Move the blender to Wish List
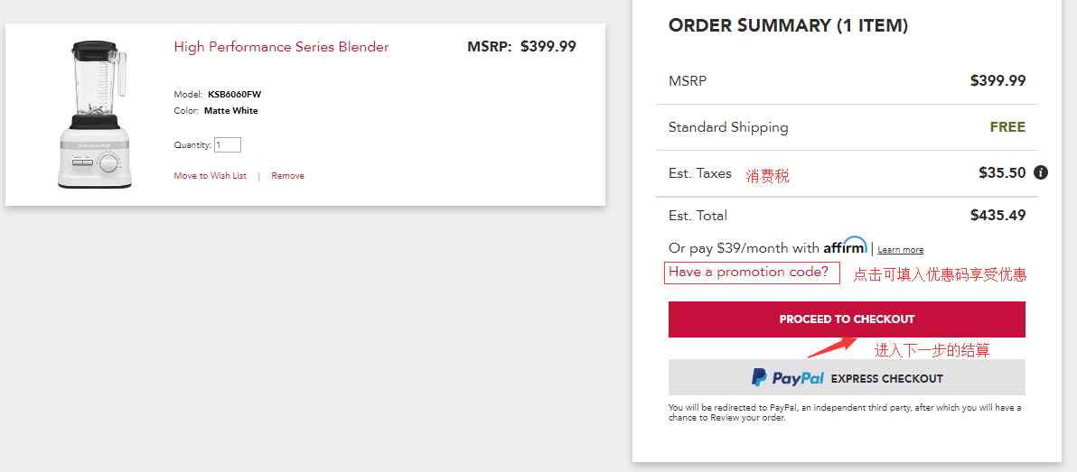1077x472 pixels. [210, 176]
